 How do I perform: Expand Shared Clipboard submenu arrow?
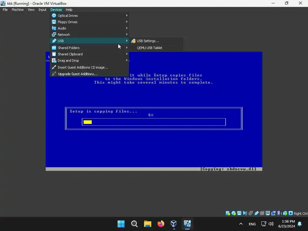[127, 54]
